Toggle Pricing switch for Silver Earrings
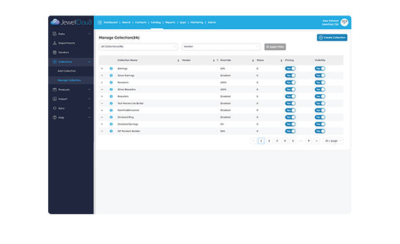Image resolution: width=400 pixels, height=244 pixels. (290, 75)
